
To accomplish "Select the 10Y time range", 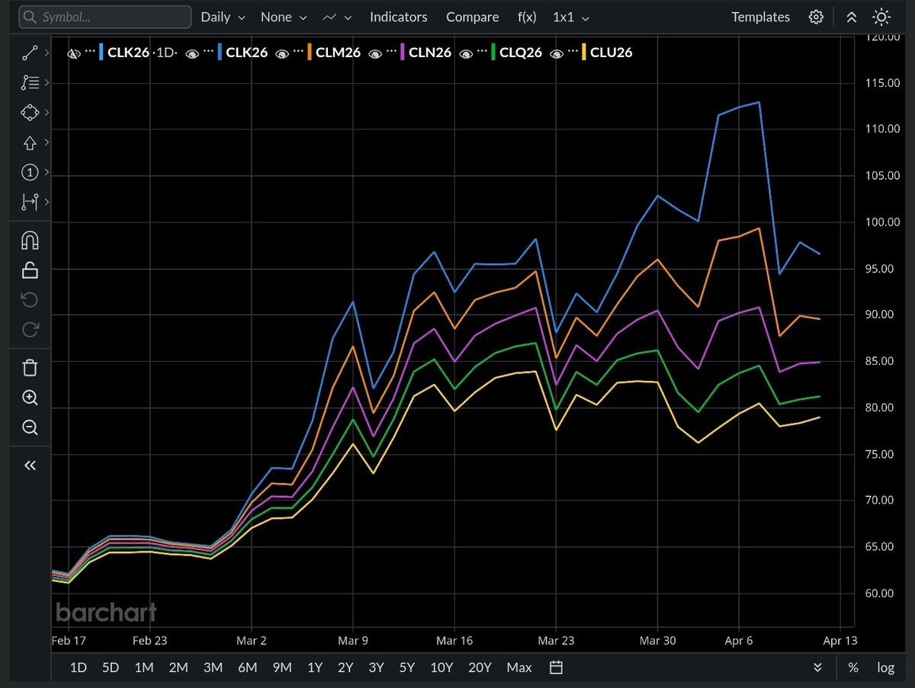I will point(441,667).
